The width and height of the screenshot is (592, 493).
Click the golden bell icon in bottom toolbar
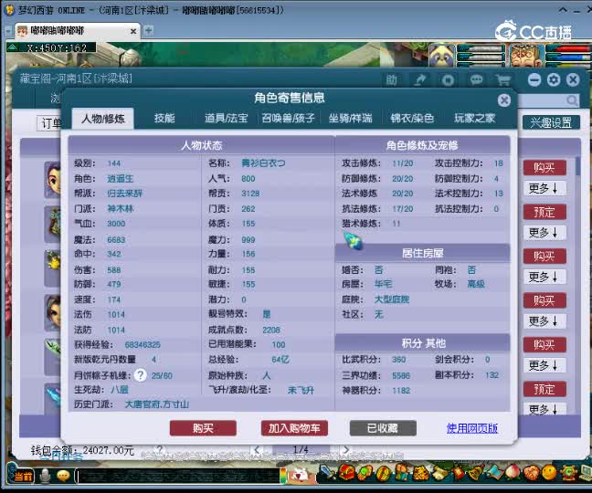click(x=476, y=473)
